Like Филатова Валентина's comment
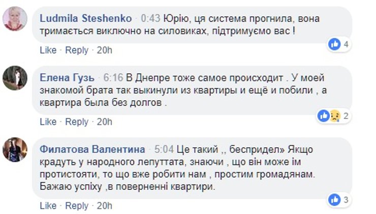The width and height of the screenshot is (376, 214). (x=48, y=206)
